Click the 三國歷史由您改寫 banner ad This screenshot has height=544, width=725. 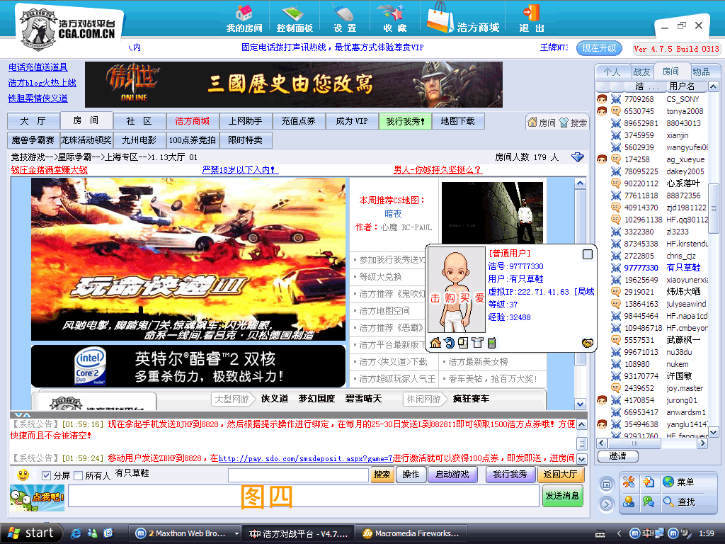point(294,85)
